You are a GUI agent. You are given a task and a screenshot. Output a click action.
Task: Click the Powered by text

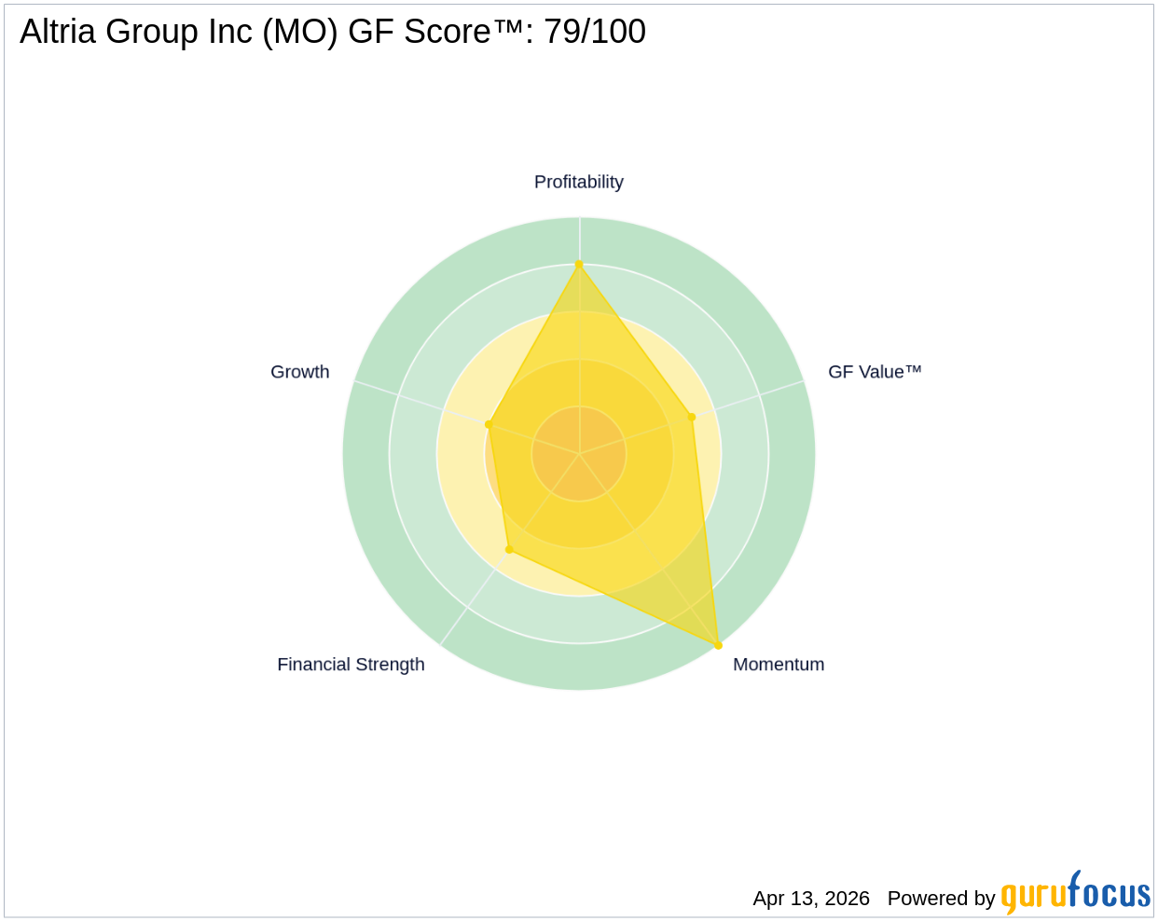[x=942, y=899]
